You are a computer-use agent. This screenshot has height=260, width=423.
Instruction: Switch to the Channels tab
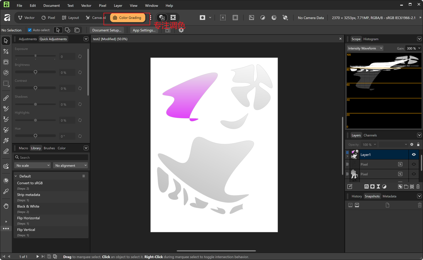click(x=370, y=135)
